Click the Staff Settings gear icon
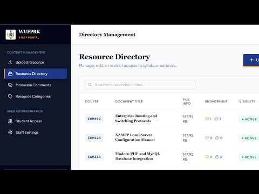The height and width of the screenshot is (194, 259). pyautogui.click(x=10, y=133)
